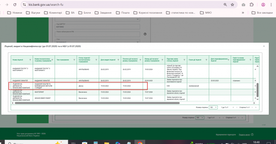The image size is (276, 144).
Task: Click the dialog table horizontal scrollbar thumb
Action: pos(97,103)
